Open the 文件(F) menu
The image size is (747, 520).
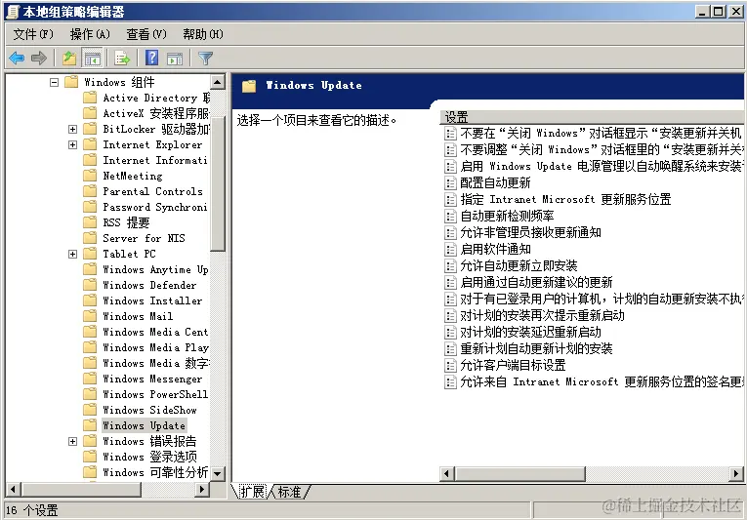tap(33, 34)
